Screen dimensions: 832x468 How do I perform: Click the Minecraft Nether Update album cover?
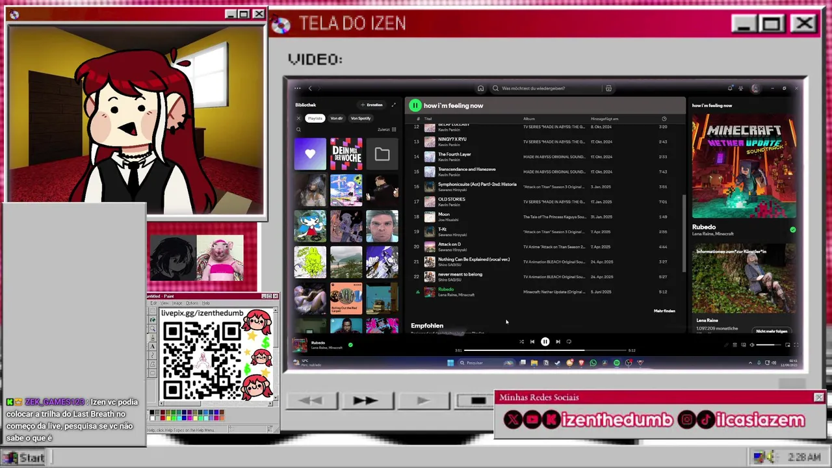(x=744, y=166)
